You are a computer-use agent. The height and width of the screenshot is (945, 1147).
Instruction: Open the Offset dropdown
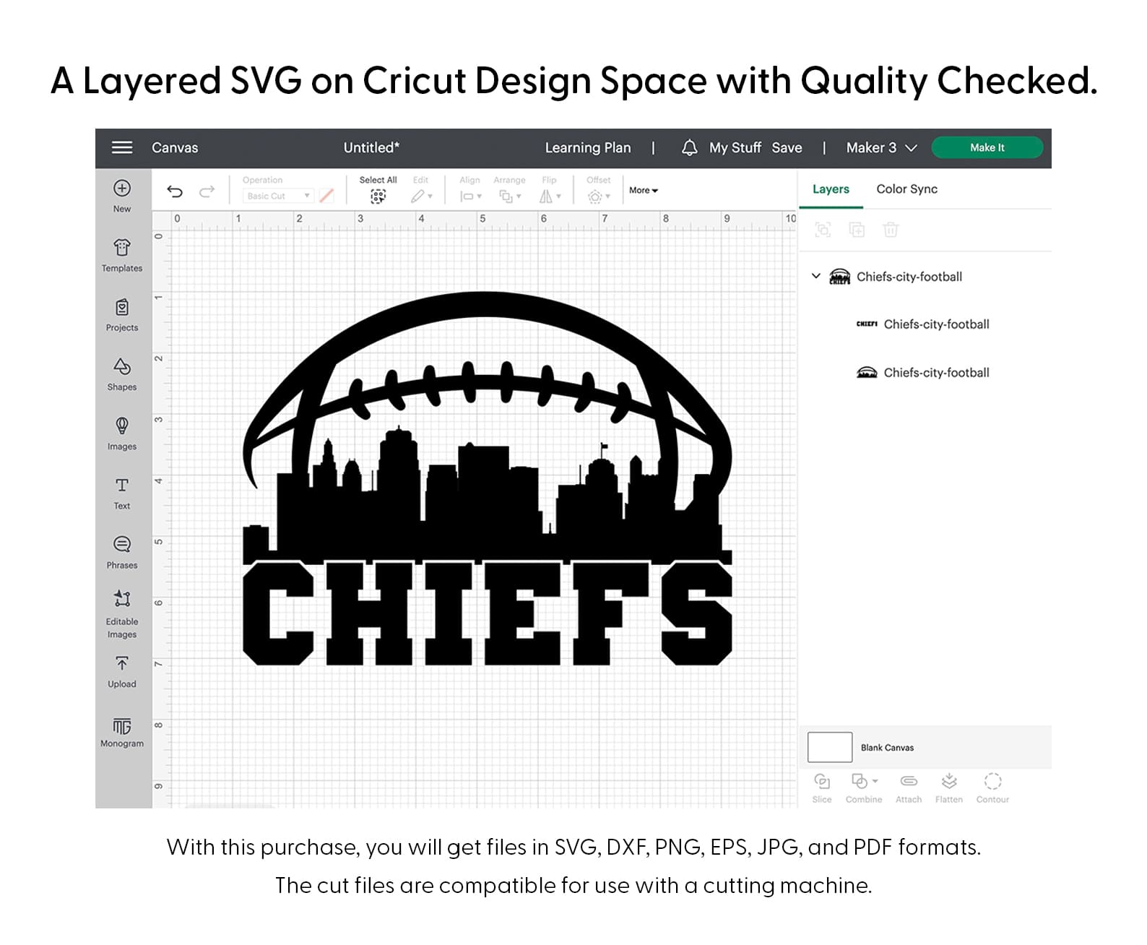[599, 196]
